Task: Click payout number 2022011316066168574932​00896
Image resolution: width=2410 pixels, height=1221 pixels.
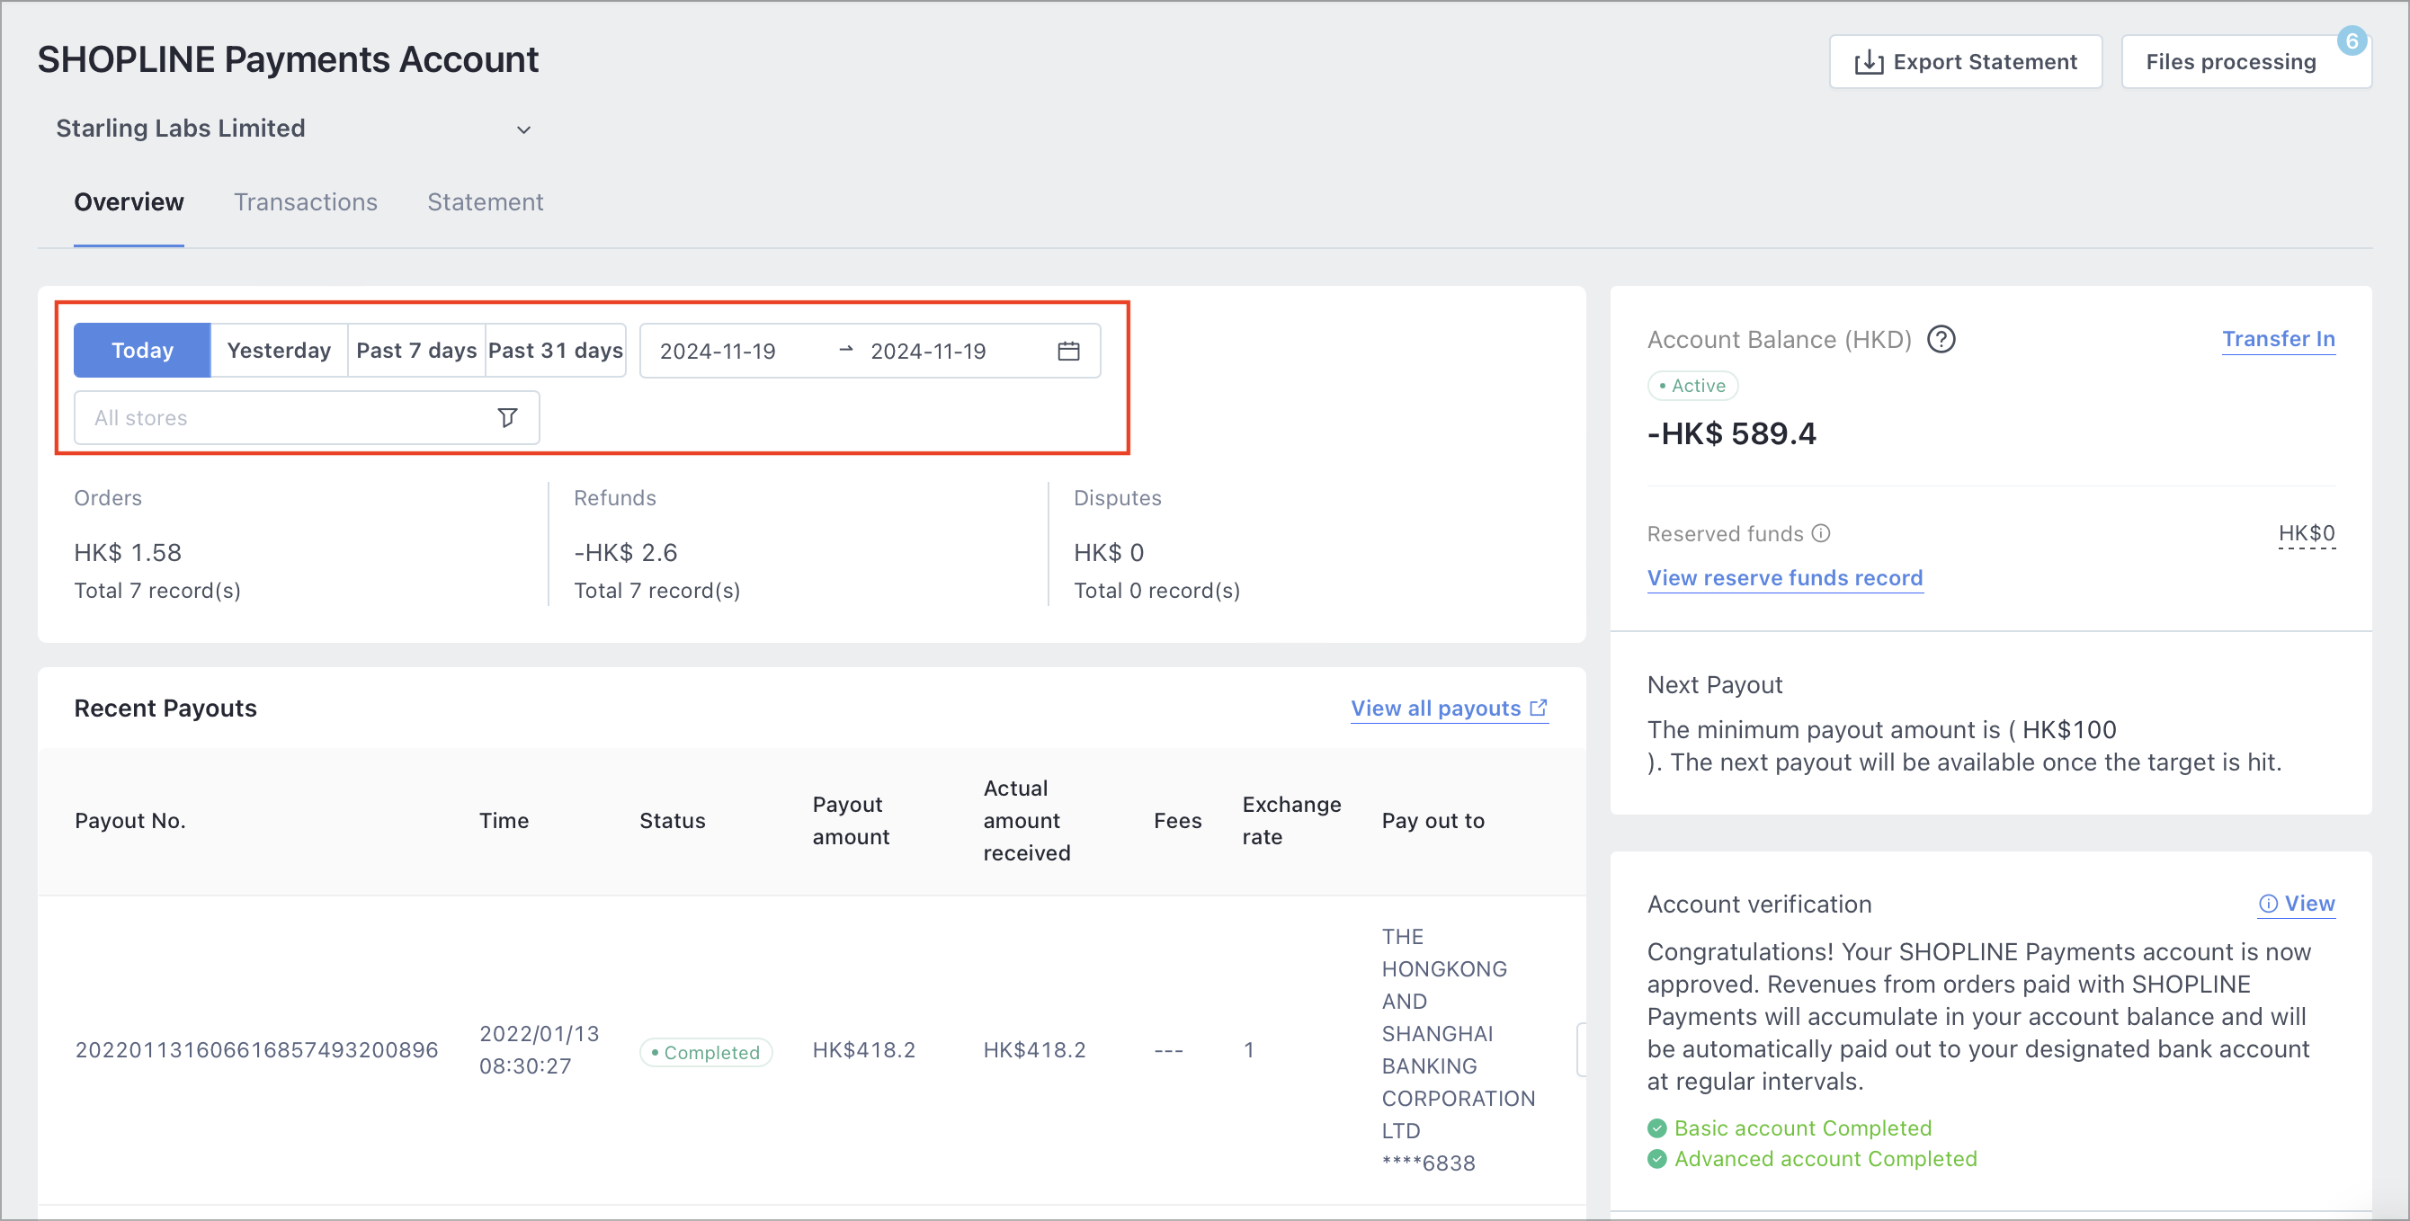Action: [x=256, y=1050]
